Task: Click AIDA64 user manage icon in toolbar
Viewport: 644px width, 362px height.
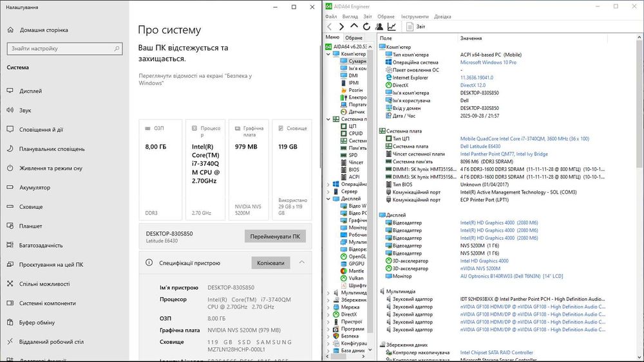Action: pyautogui.click(x=379, y=26)
